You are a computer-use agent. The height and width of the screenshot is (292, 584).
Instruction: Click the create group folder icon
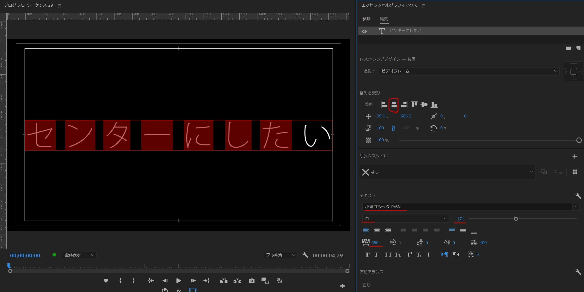568,48
